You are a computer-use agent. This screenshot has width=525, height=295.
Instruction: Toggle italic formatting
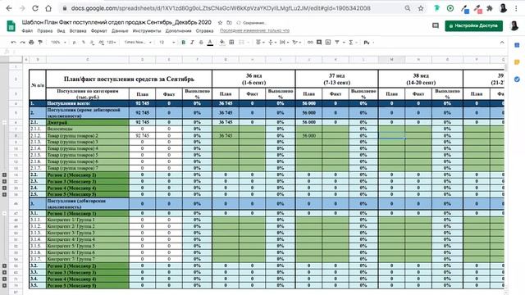(192, 43)
